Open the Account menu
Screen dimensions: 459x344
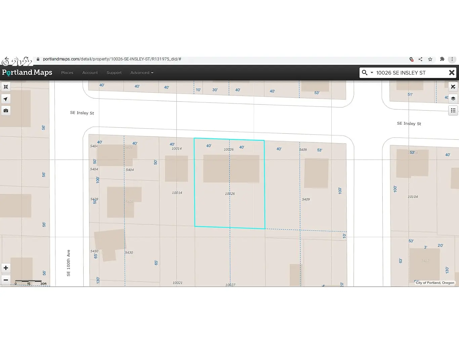pyautogui.click(x=90, y=73)
